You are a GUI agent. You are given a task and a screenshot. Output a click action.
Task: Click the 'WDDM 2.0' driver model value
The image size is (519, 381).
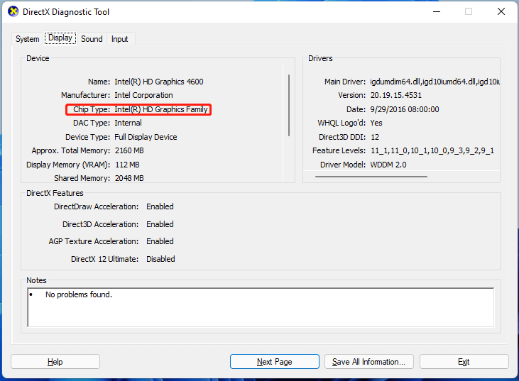(x=388, y=165)
